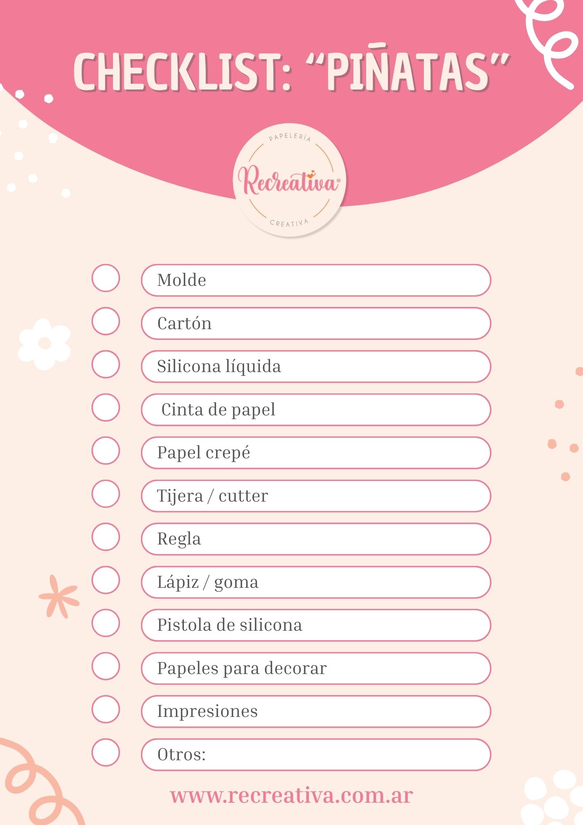Image resolution: width=583 pixels, height=825 pixels.
Task: Select the Impresiones text box
Action: pos(316,712)
